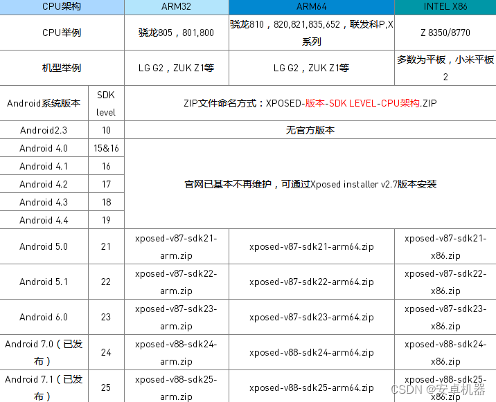Click SDK level 24 cell
This screenshot has width=496, height=402.
tap(106, 352)
